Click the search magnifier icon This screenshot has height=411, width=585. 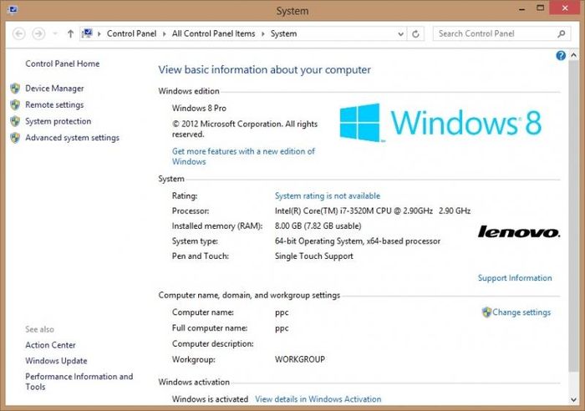coord(561,34)
